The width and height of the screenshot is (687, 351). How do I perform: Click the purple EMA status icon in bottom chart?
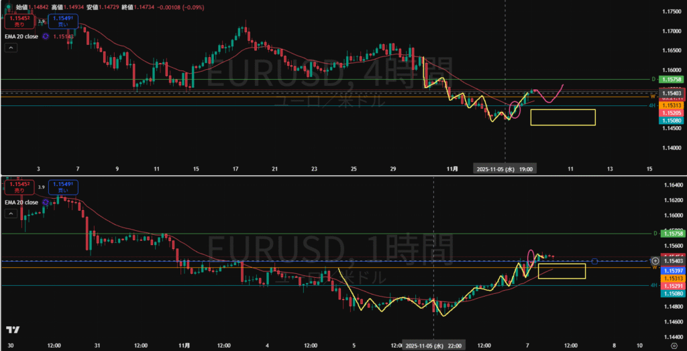(x=45, y=202)
